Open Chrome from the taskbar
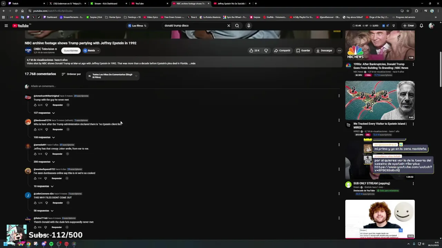 click(28, 244)
